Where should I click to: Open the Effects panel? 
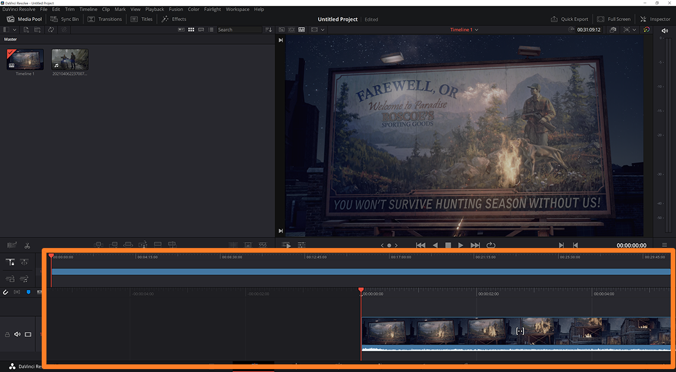174,19
